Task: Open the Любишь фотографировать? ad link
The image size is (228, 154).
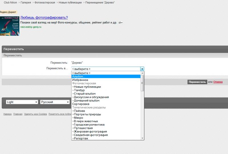Action: pyautogui.click(x=44, y=17)
